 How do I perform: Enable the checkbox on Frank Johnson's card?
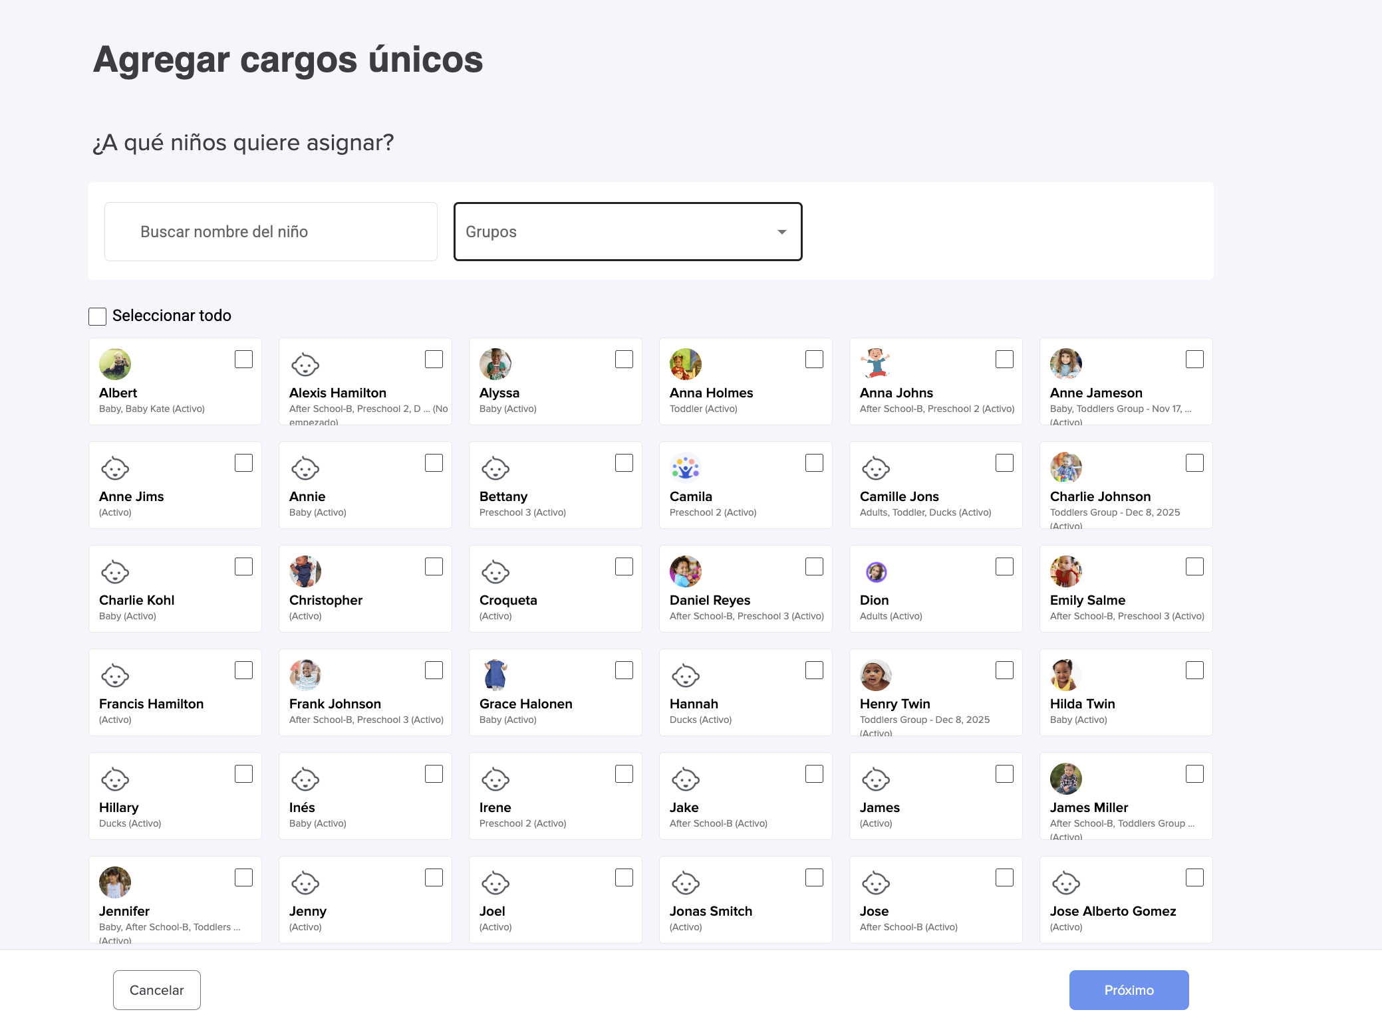coord(434,670)
